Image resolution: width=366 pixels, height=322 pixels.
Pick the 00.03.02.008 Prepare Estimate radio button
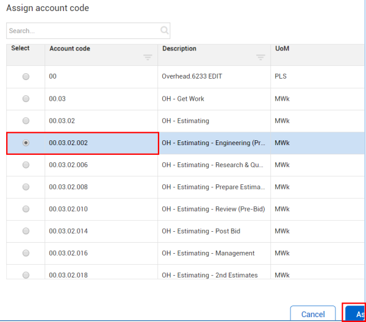click(x=26, y=187)
